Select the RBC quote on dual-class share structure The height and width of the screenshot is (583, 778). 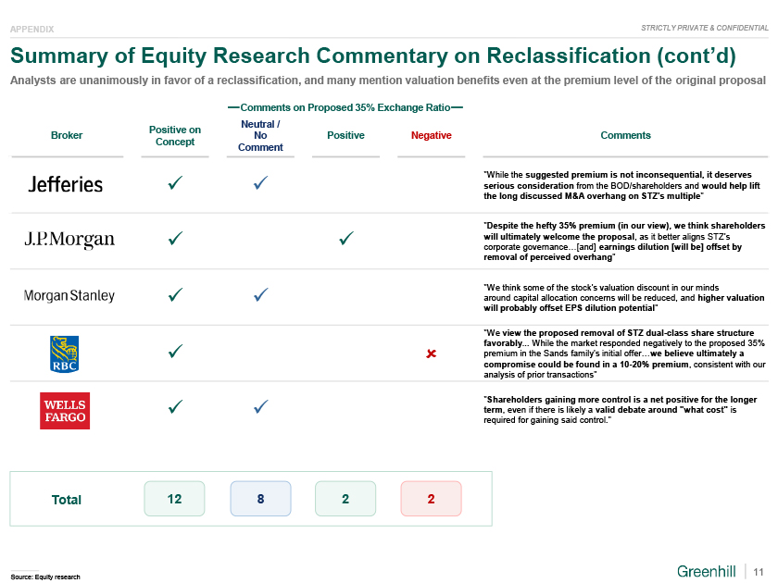click(x=624, y=354)
